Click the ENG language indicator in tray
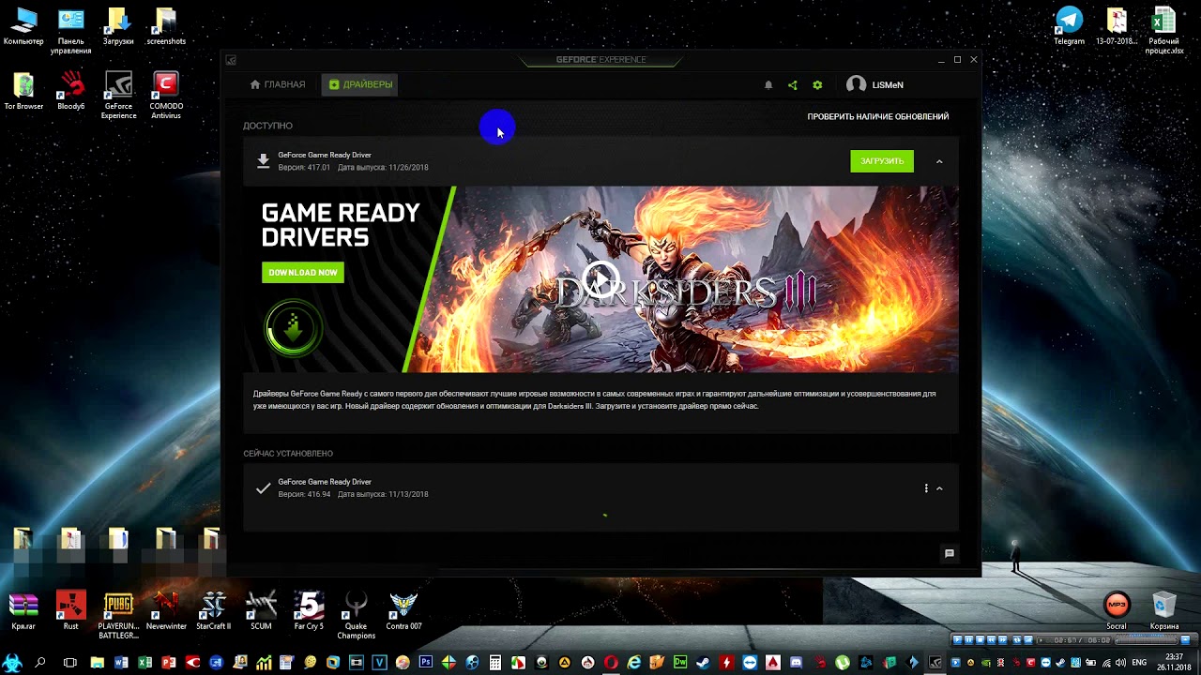 click(x=1139, y=663)
